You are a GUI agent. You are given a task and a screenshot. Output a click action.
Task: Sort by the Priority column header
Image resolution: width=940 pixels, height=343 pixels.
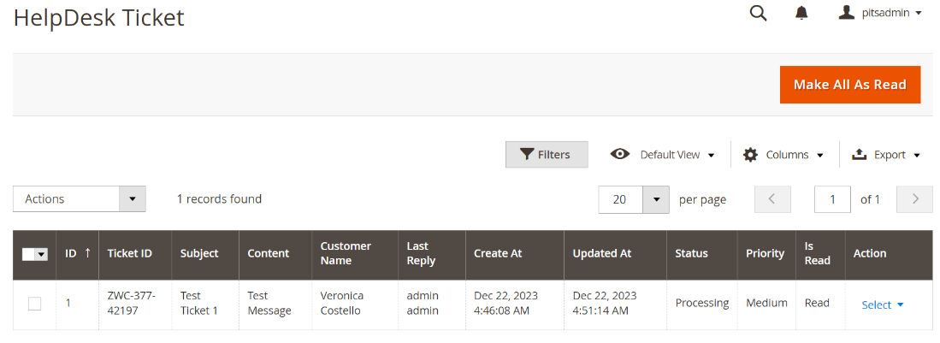[765, 253]
